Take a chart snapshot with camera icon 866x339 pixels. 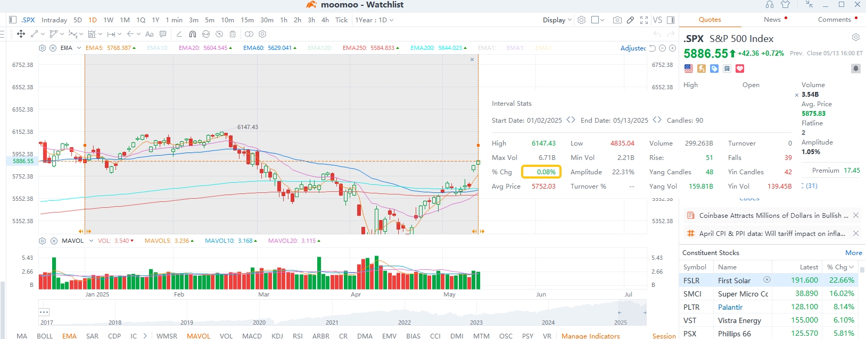click(617, 20)
